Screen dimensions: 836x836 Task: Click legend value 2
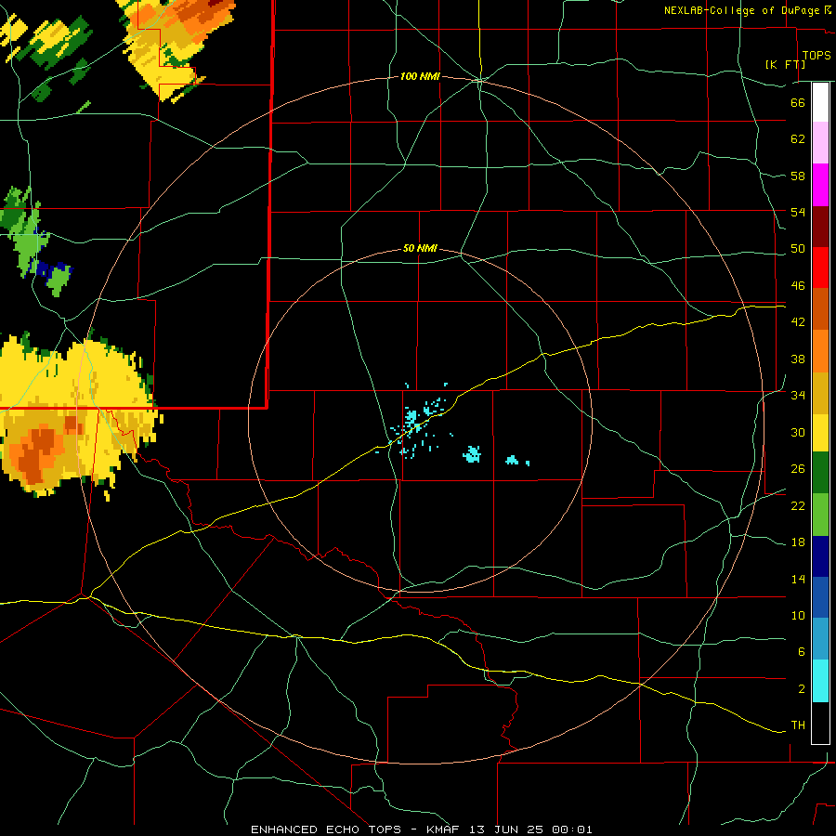coord(801,689)
